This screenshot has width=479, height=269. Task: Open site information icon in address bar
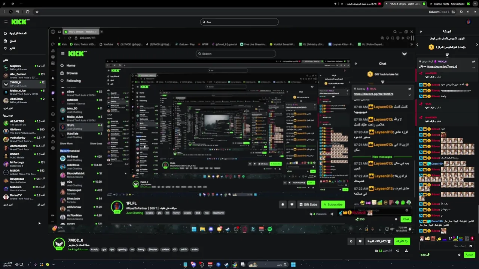point(453,12)
